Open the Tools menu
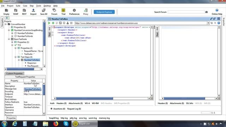Screen dimensions: 226x127 (x=38, y=6)
